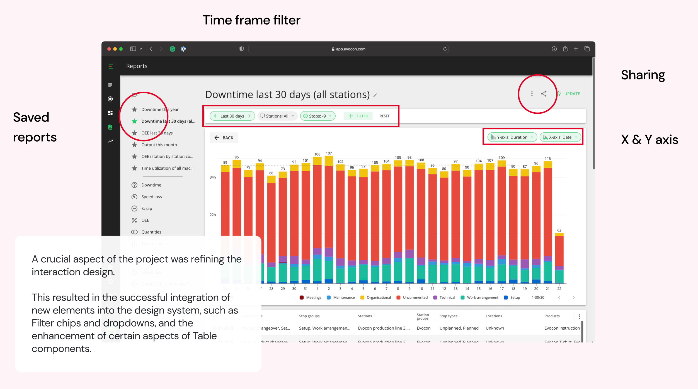The image size is (698, 389).
Task: Open the dashboard grid icon in the sidebar
Action: (110, 113)
